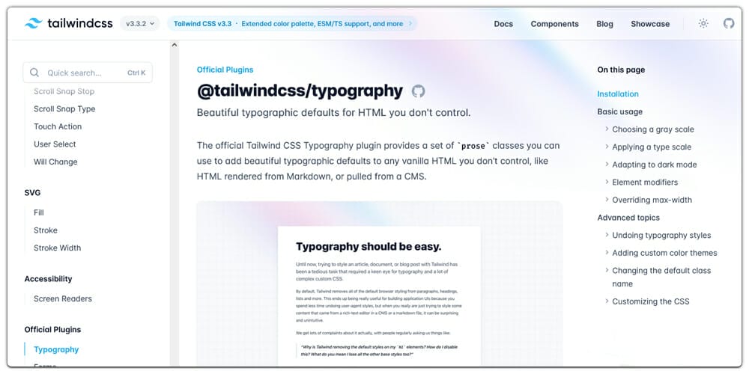
Task: Open the Stroke page under SVG
Action: (46, 230)
